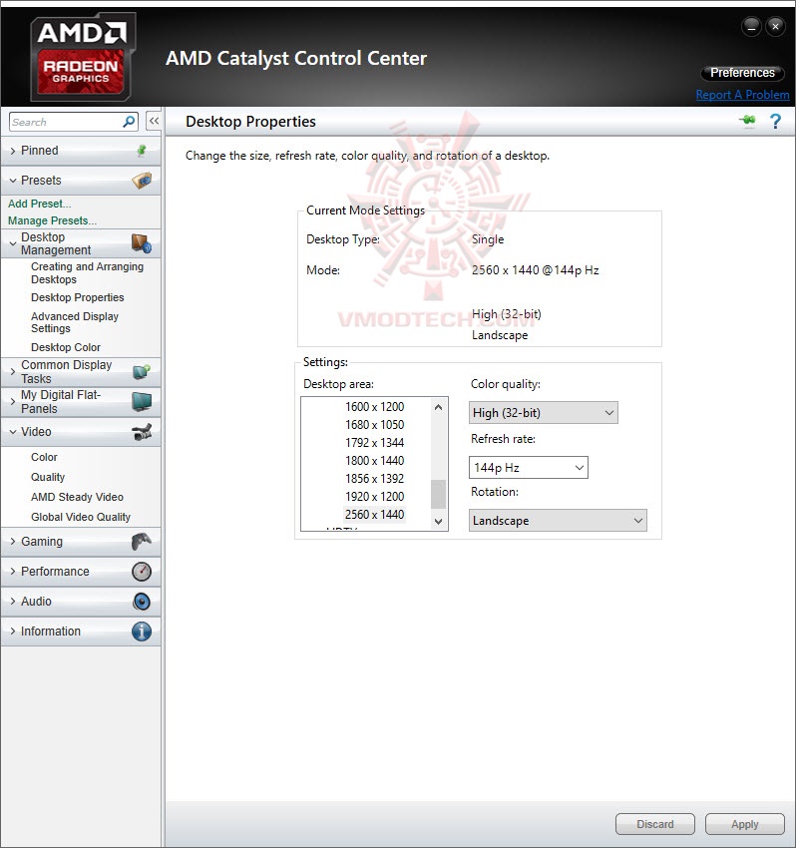Screen dimensions: 796x848
Task: Click the Add Preset link
Action: tap(40, 204)
